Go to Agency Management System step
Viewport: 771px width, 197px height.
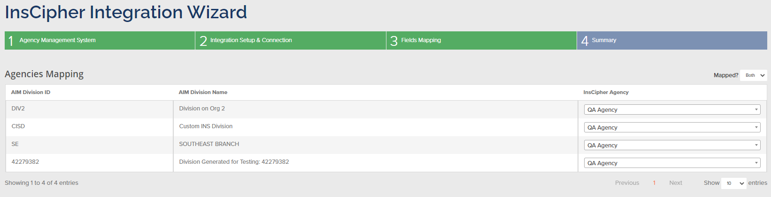coord(100,40)
